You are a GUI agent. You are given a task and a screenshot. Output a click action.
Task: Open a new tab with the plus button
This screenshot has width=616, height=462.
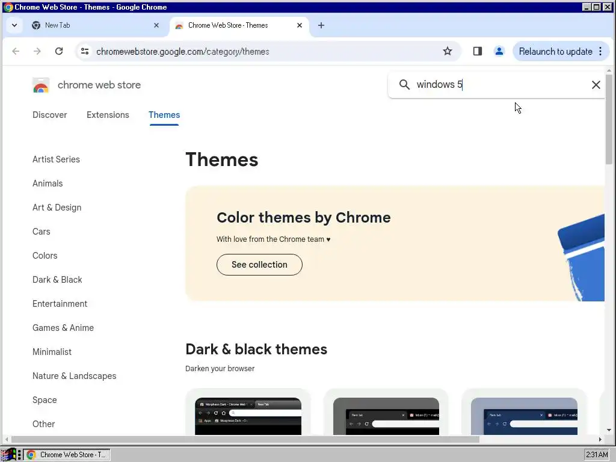click(321, 25)
